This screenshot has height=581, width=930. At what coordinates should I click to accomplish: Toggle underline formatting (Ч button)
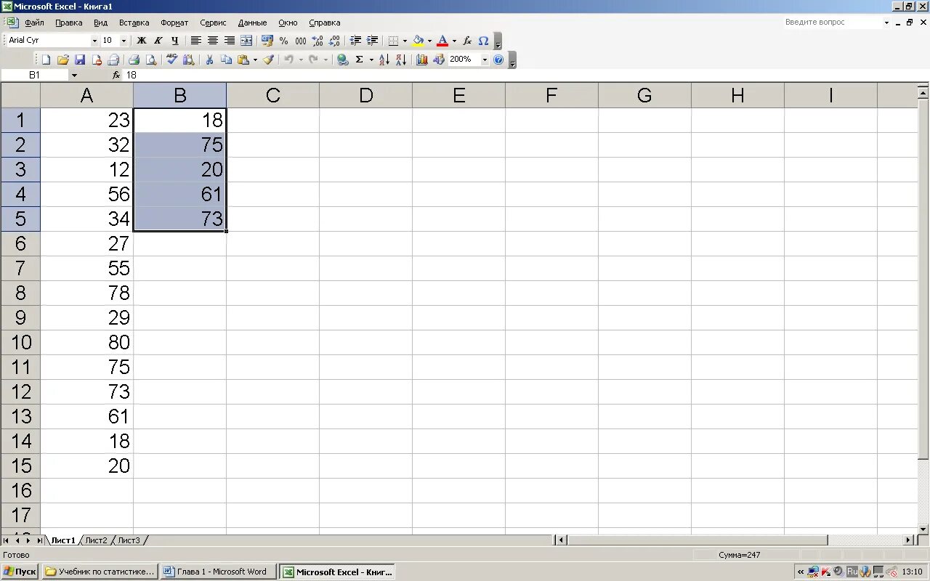pyautogui.click(x=174, y=41)
